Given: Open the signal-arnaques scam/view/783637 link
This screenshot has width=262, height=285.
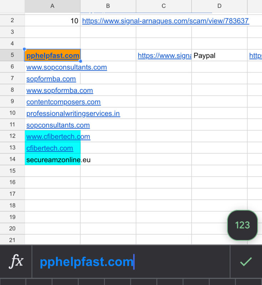Looking at the screenshot, I should [165, 21].
